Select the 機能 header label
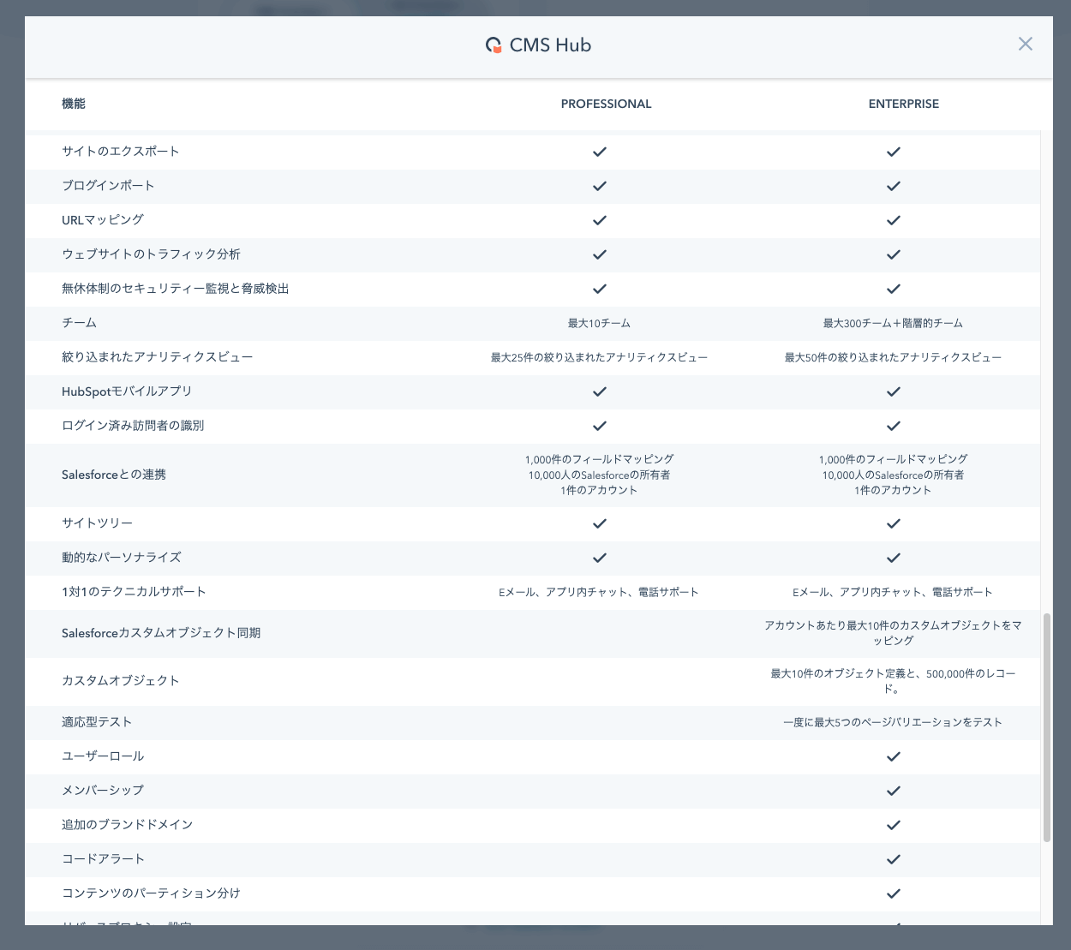The height and width of the screenshot is (950, 1071). click(74, 104)
